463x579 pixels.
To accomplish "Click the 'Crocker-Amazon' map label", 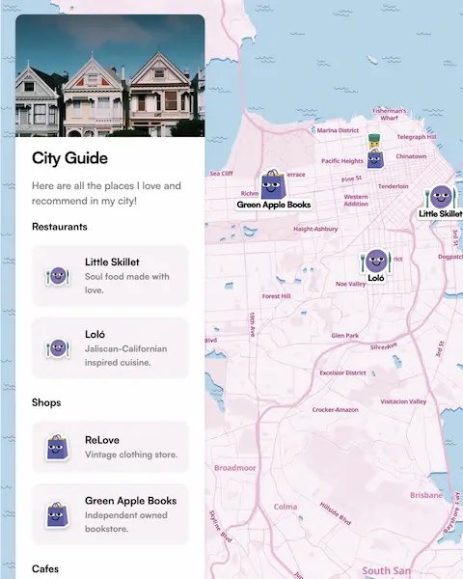I will tap(336, 409).
